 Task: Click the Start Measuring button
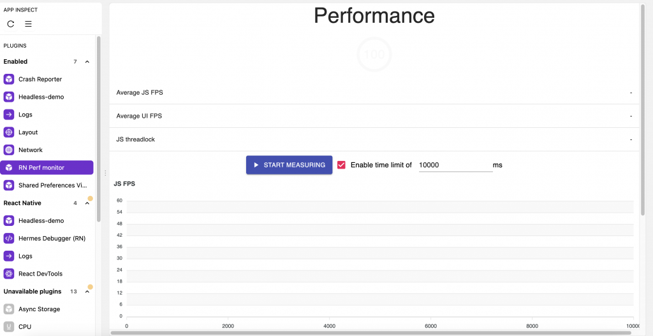289,165
